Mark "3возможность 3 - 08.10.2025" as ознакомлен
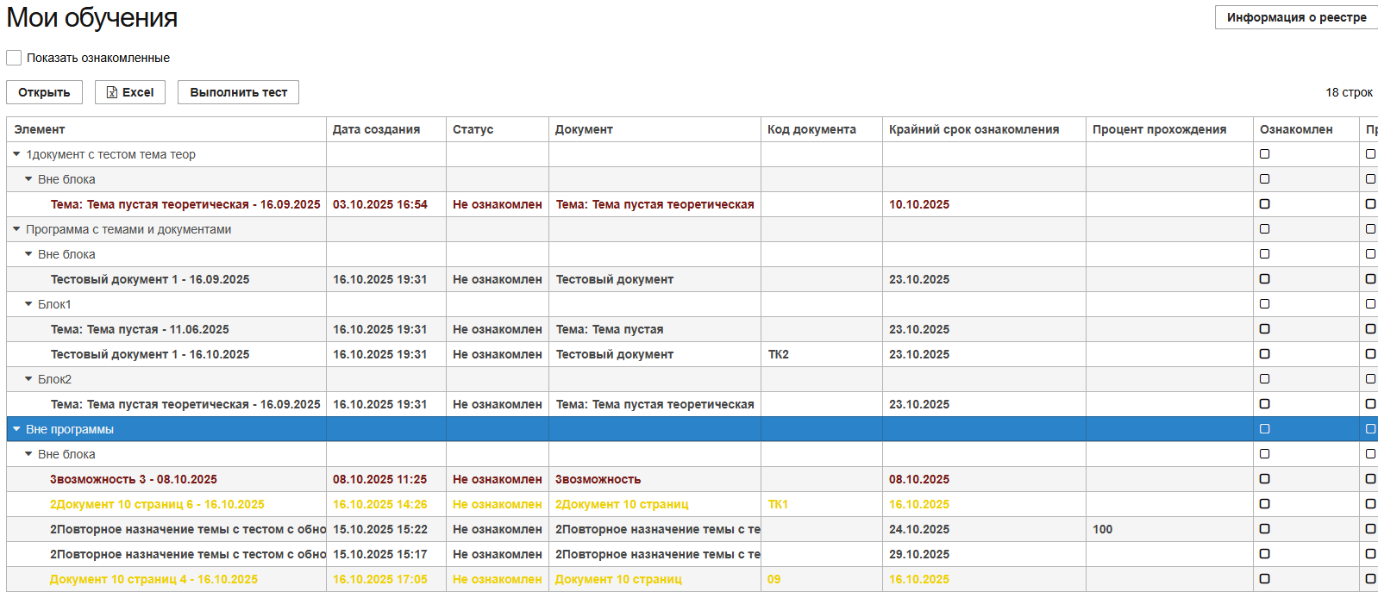 click(1265, 479)
